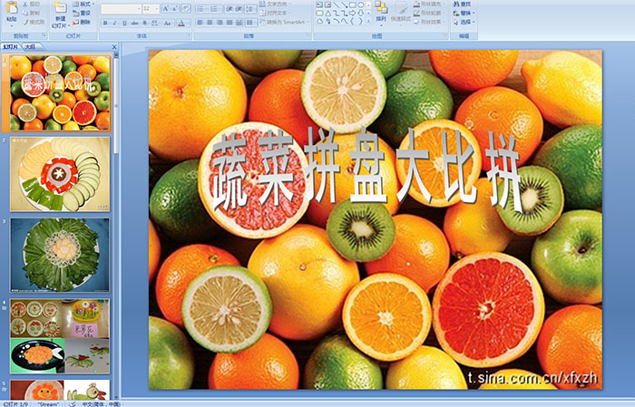Switch to the Outline (大纲) pane tab
The height and width of the screenshot is (407, 635).
click(30, 47)
